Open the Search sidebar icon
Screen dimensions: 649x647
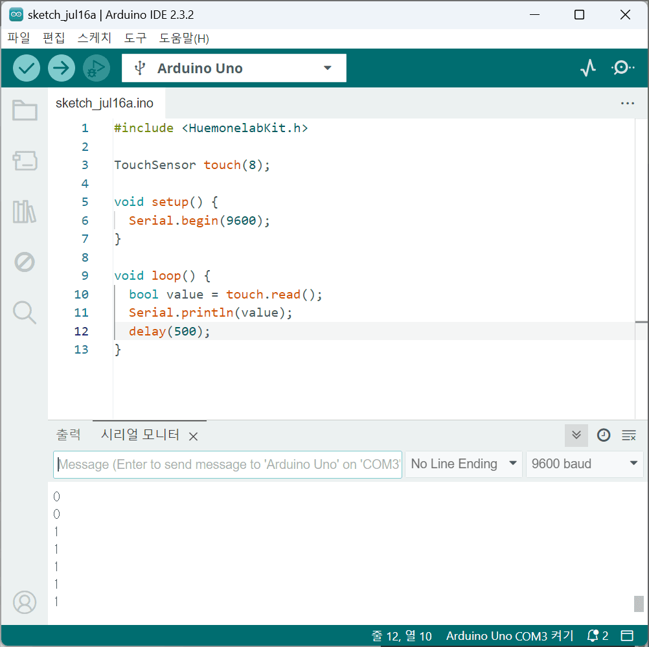pos(25,312)
